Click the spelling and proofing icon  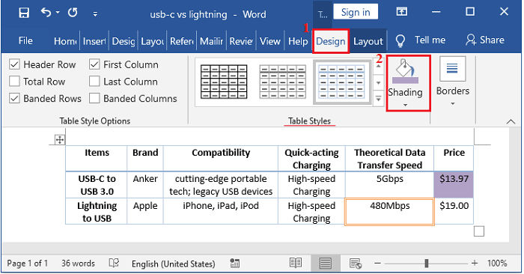pyautogui.click(x=114, y=264)
